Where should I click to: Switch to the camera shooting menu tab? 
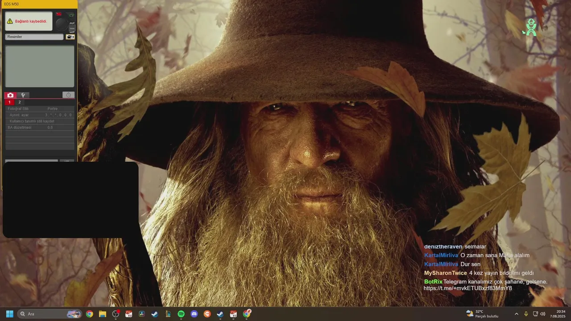[x=10, y=95]
